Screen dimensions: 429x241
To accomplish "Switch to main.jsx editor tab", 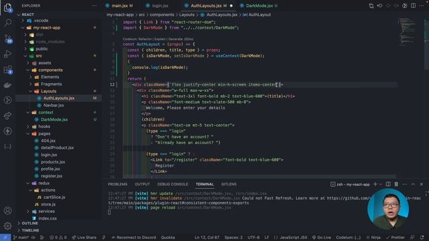I will click(119, 6).
